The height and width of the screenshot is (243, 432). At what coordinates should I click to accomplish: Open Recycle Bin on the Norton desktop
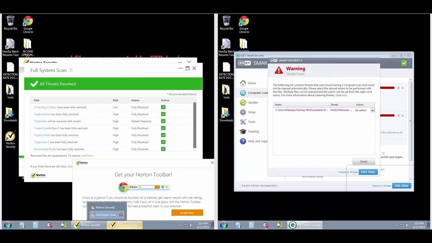click(x=10, y=23)
